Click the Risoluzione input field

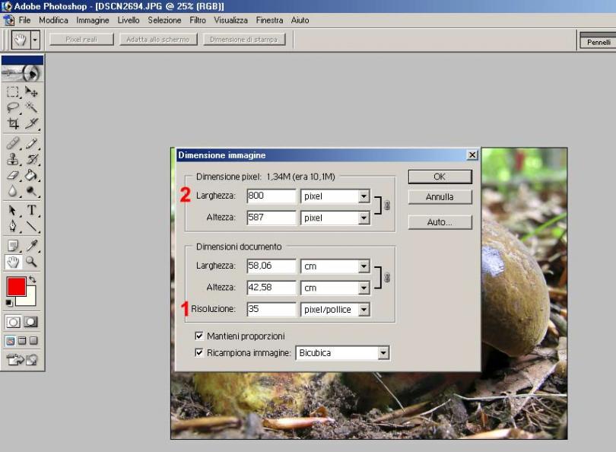pyautogui.click(x=271, y=310)
